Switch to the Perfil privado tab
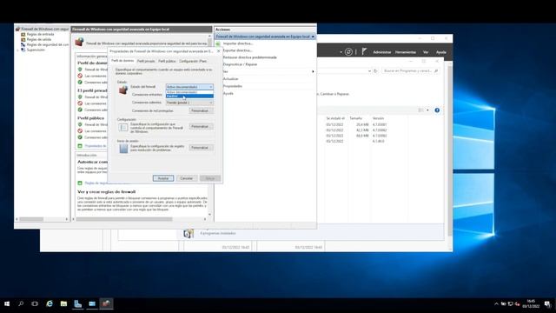 (x=146, y=61)
